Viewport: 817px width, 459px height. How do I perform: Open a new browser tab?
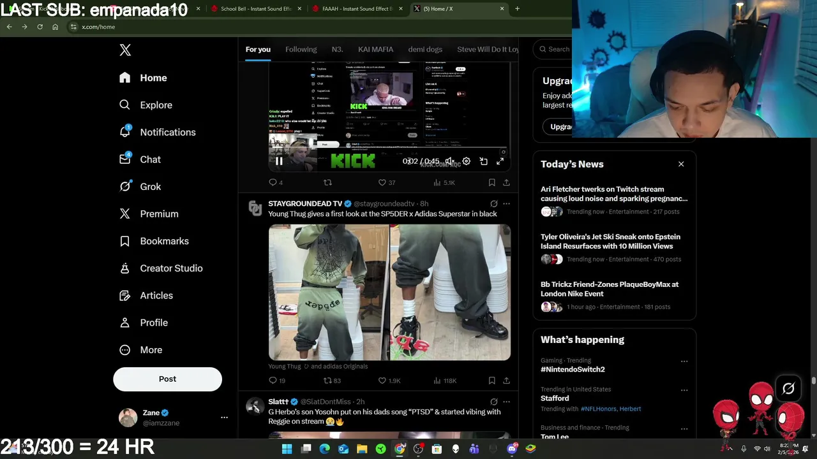point(517,9)
